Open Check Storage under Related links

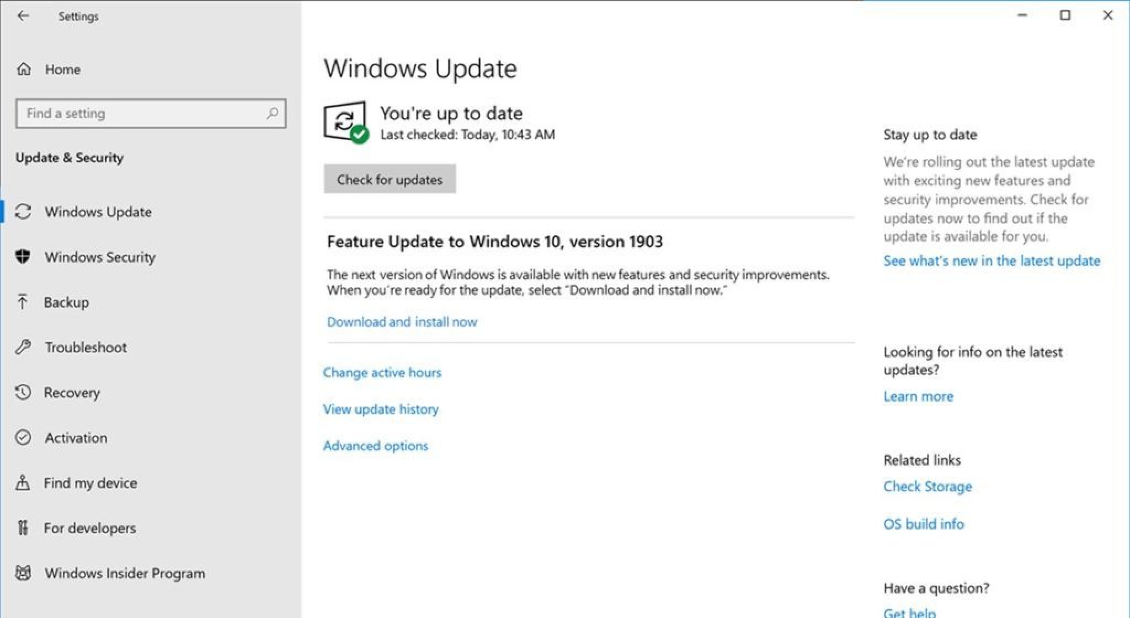(x=928, y=487)
